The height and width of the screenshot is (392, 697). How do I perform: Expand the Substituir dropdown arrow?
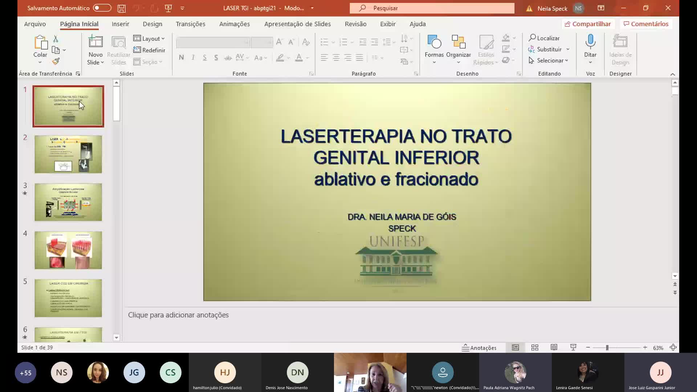click(x=568, y=49)
